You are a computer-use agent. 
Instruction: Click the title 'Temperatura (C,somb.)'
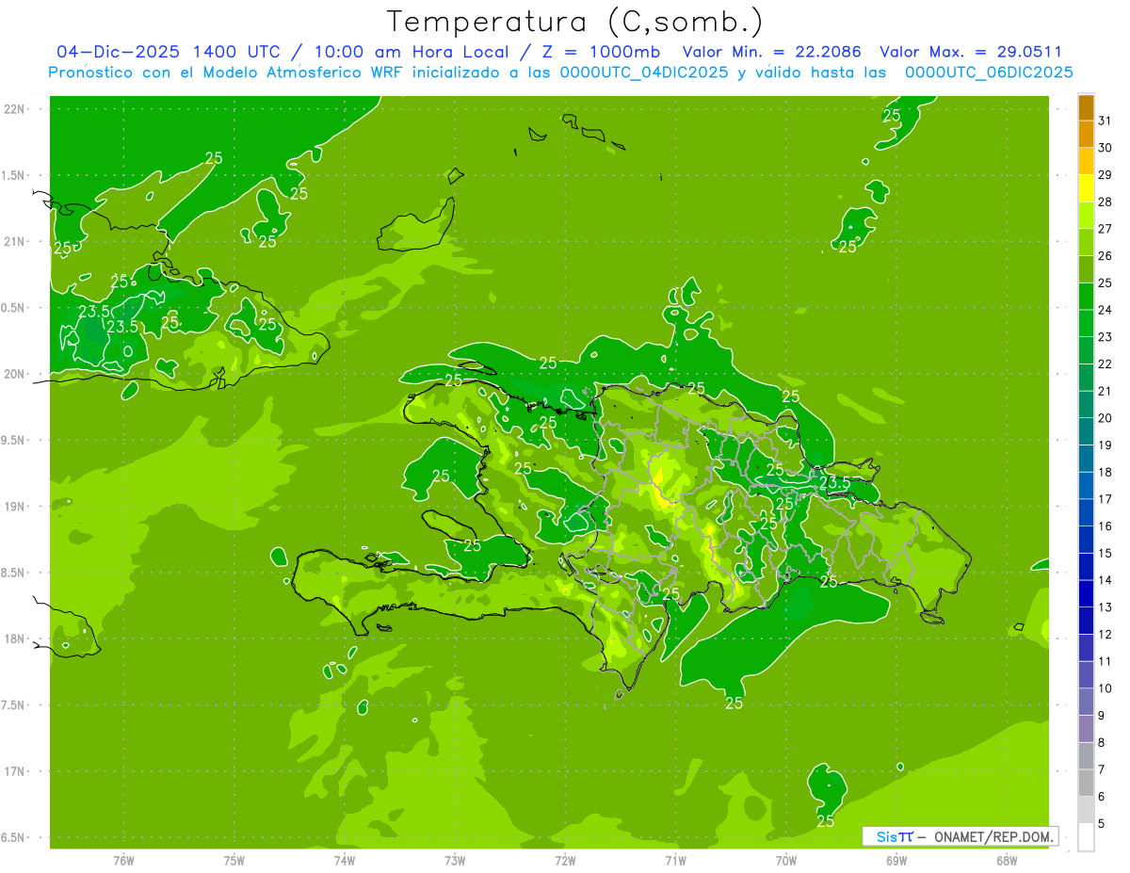pos(574,22)
